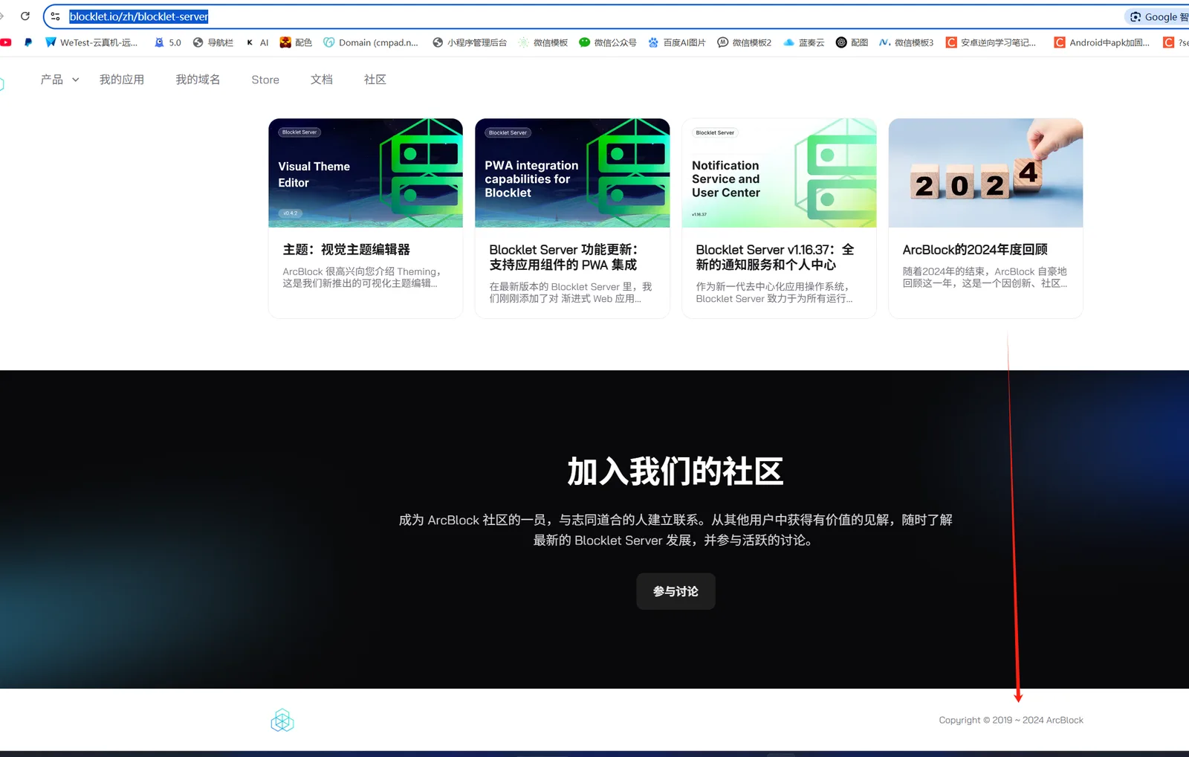Expand the 产品 dropdown menu
The width and height of the screenshot is (1189, 757).
pos(59,80)
